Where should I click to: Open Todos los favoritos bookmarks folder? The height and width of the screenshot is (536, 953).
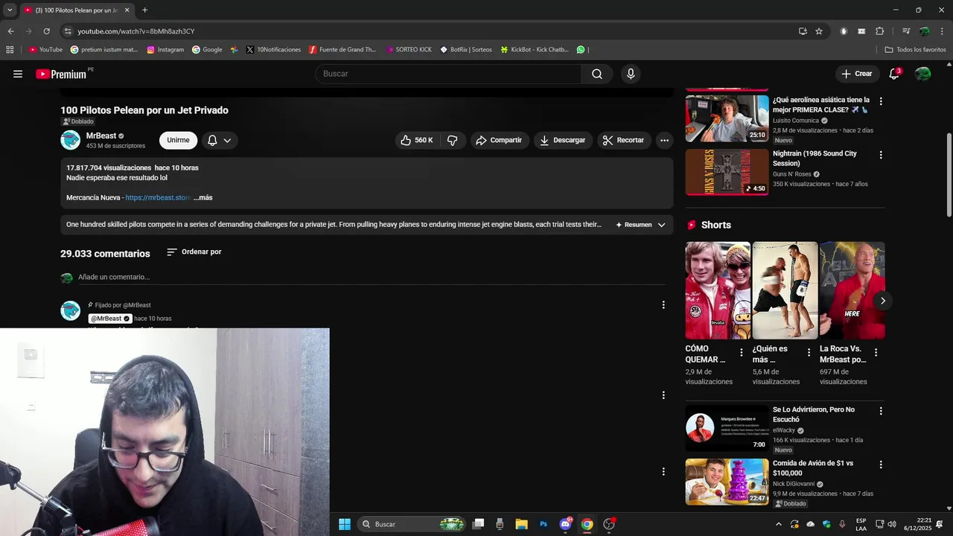point(915,50)
